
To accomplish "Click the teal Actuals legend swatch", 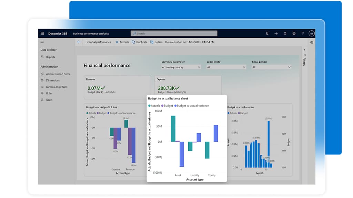I will coord(150,106).
